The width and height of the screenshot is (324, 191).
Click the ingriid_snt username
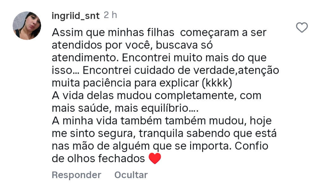75,16
